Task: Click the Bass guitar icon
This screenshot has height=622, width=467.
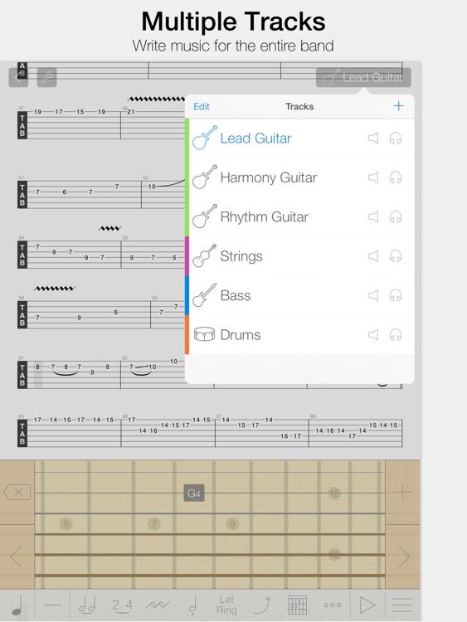Action: click(x=204, y=294)
